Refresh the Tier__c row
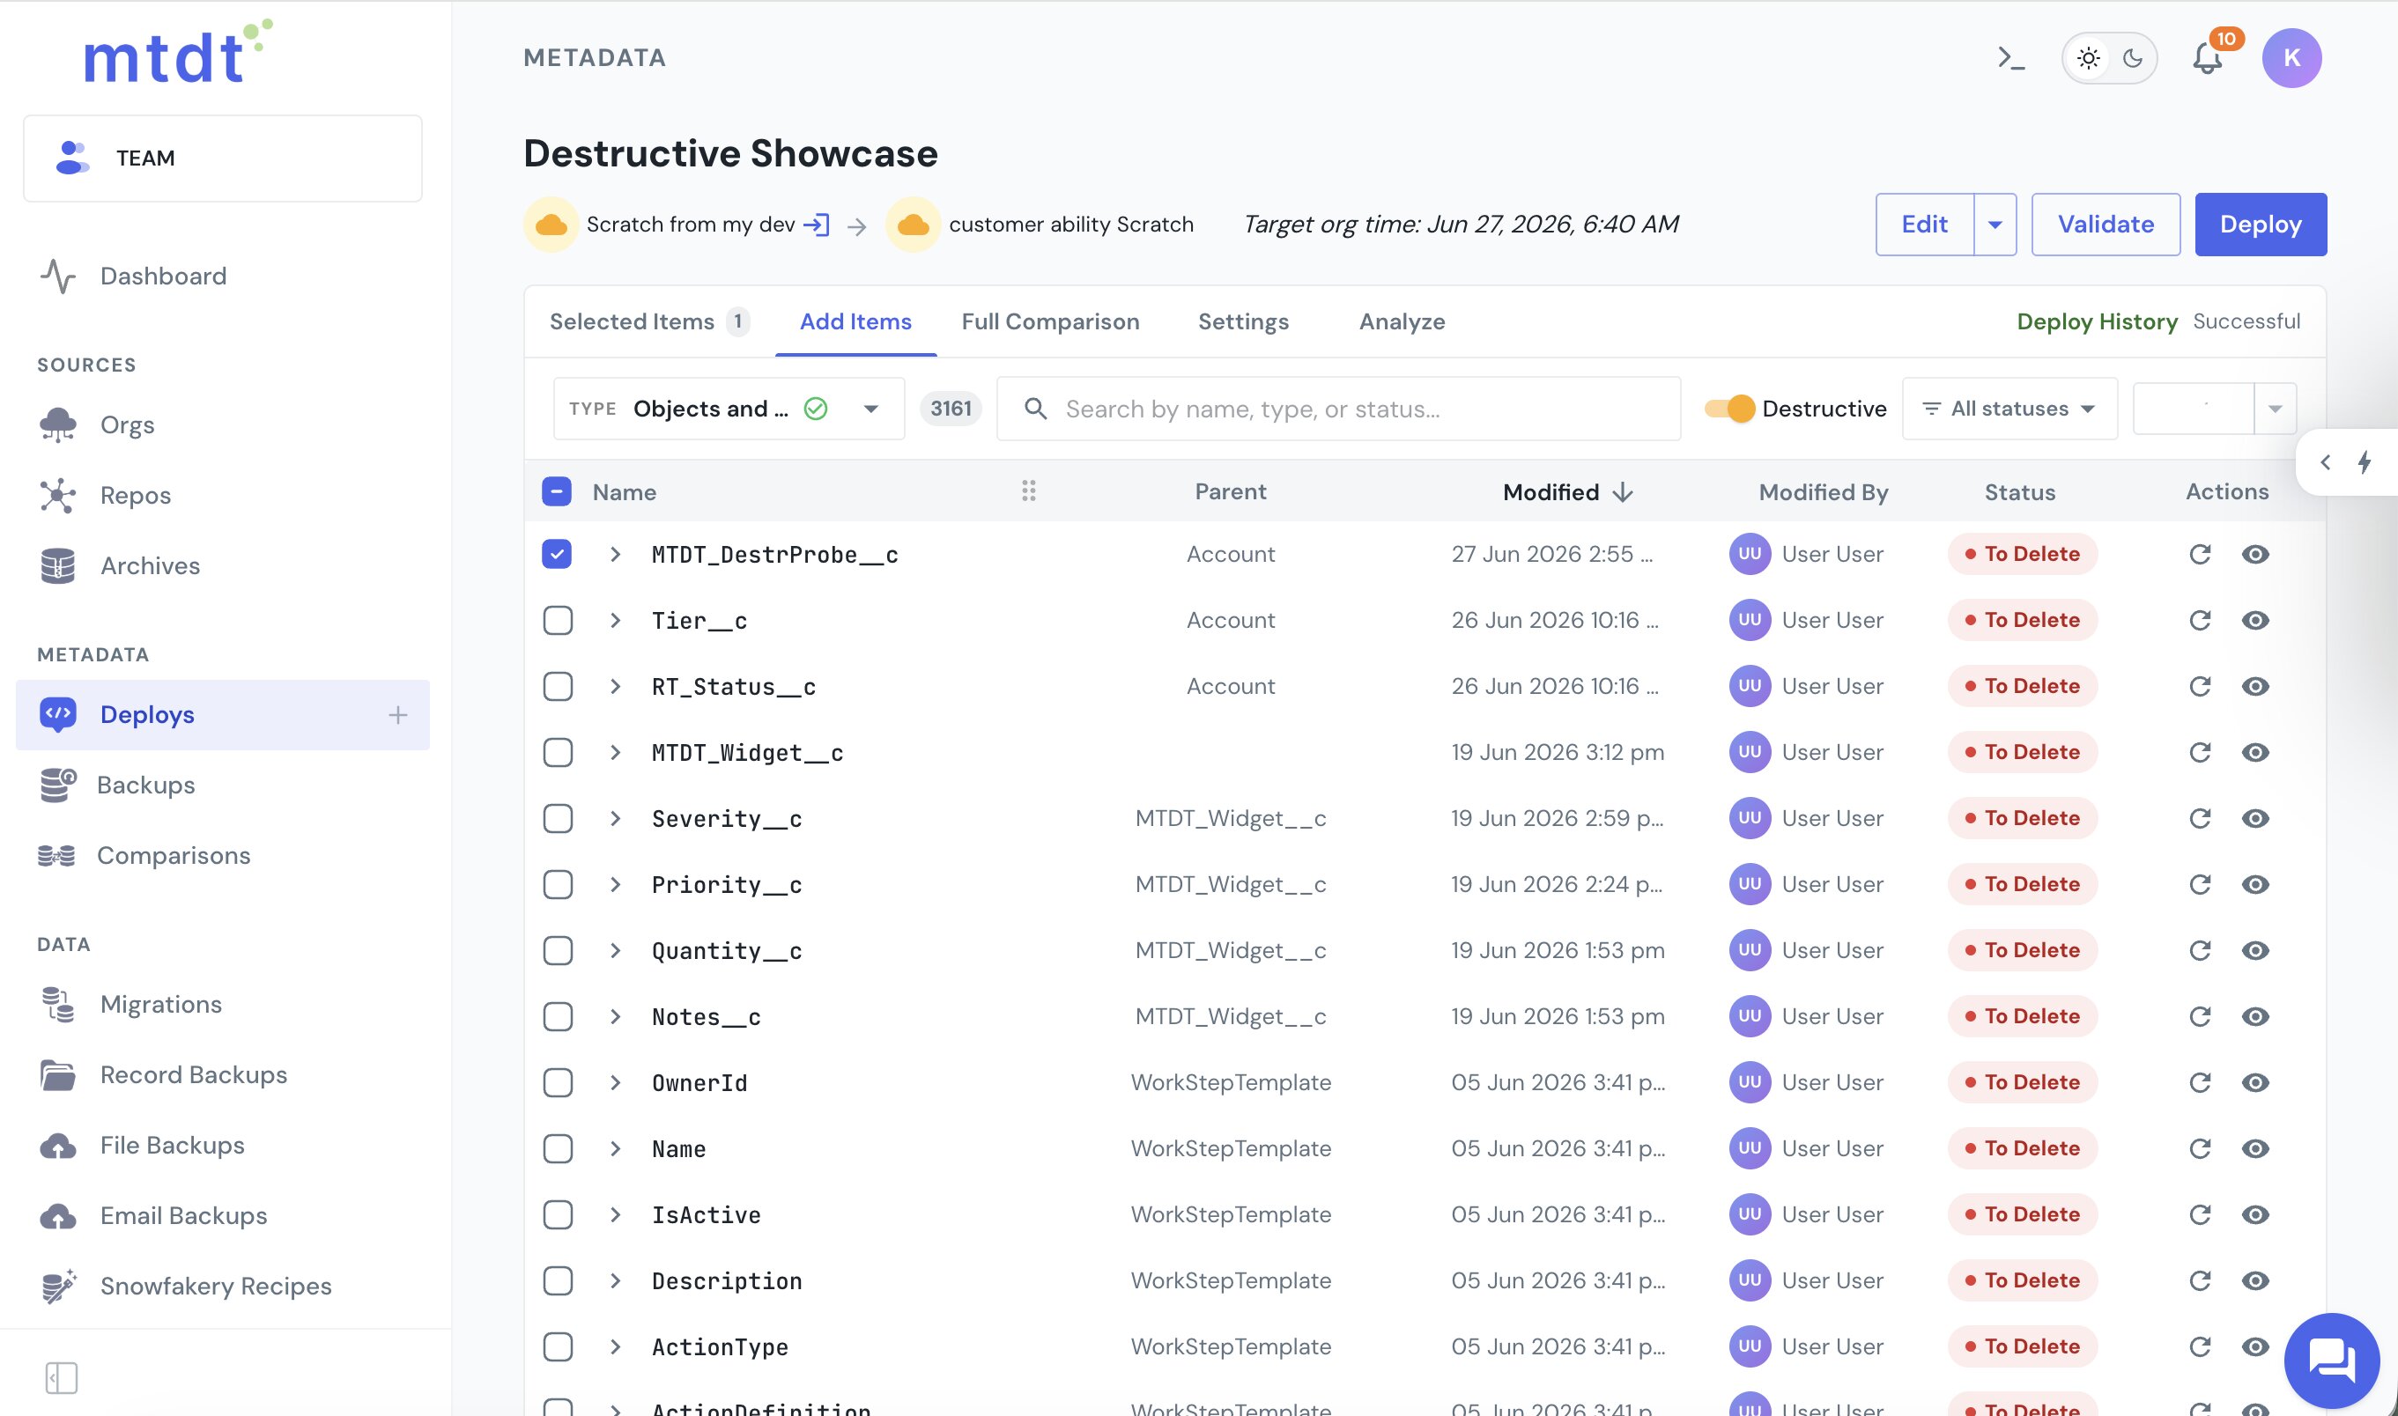Screen dimensions: 2398x1416 click(x=2200, y=620)
